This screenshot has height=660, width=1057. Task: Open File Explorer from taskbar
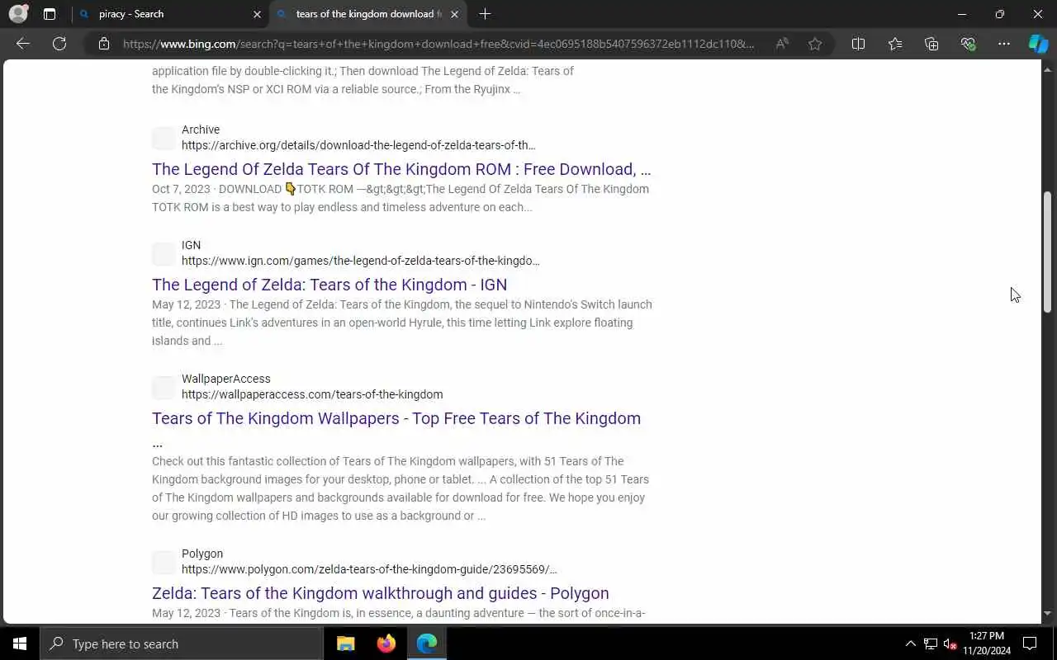(346, 643)
